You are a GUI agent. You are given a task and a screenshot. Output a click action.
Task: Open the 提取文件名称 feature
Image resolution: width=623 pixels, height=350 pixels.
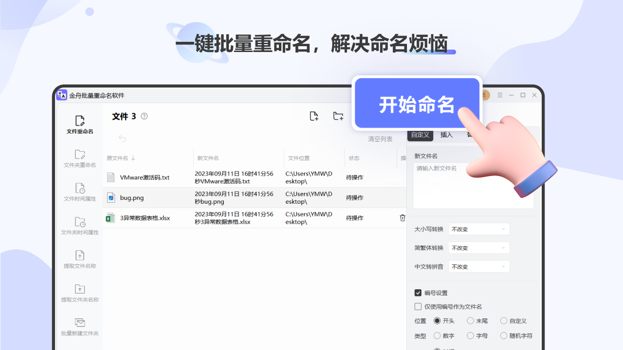coord(79,259)
